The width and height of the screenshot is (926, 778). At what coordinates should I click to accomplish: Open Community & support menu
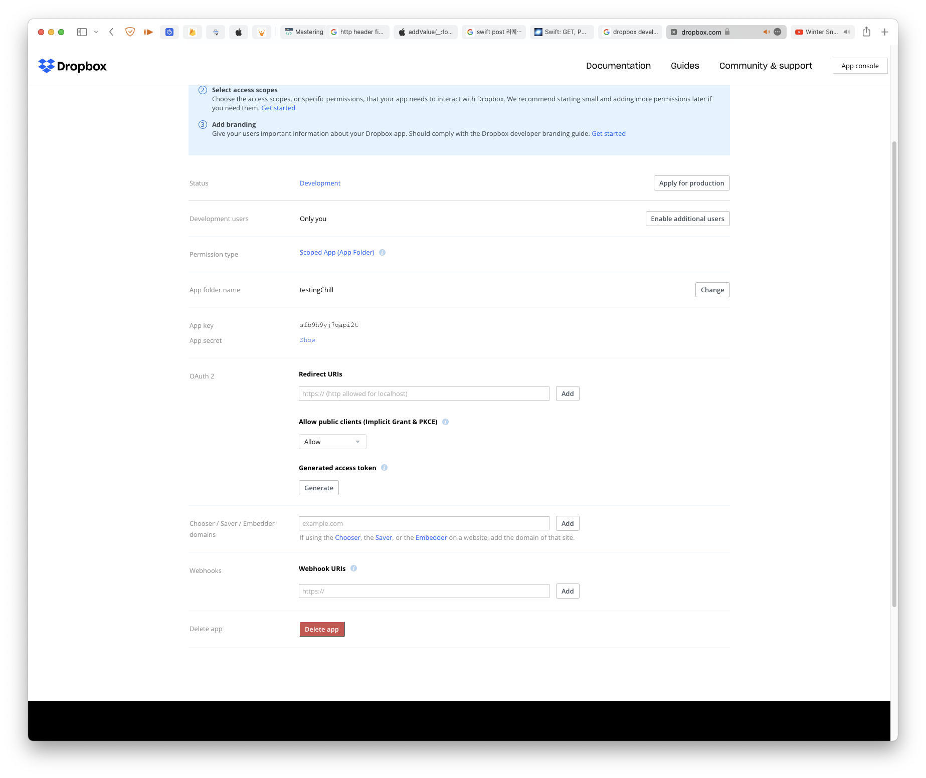click(x=766, y=66)
